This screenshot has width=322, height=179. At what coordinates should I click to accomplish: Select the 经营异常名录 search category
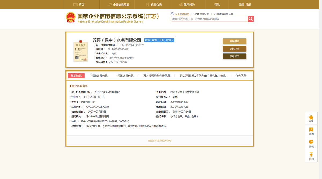tap(202, 14)
